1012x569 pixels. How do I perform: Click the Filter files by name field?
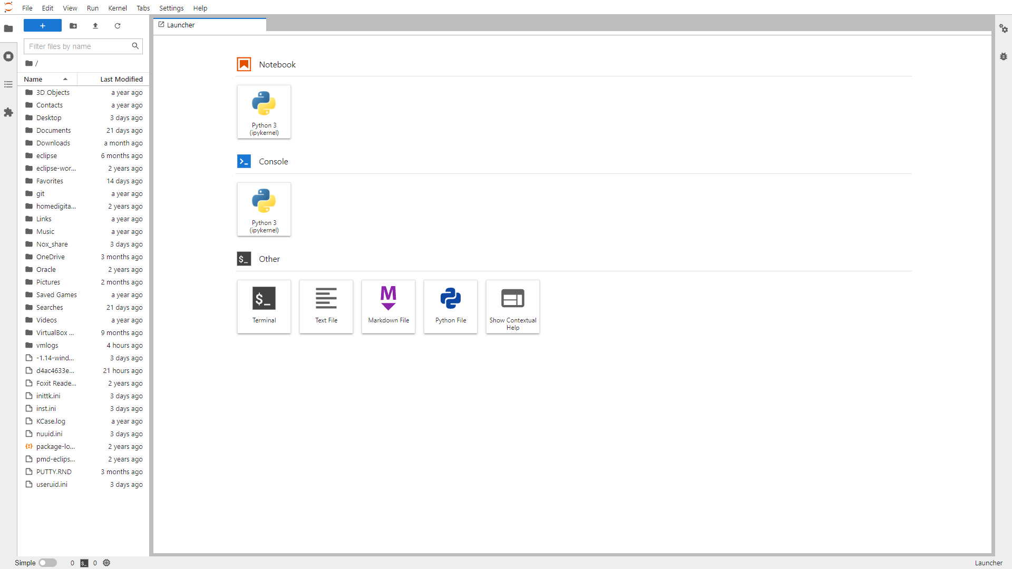(x=78, y=46)
